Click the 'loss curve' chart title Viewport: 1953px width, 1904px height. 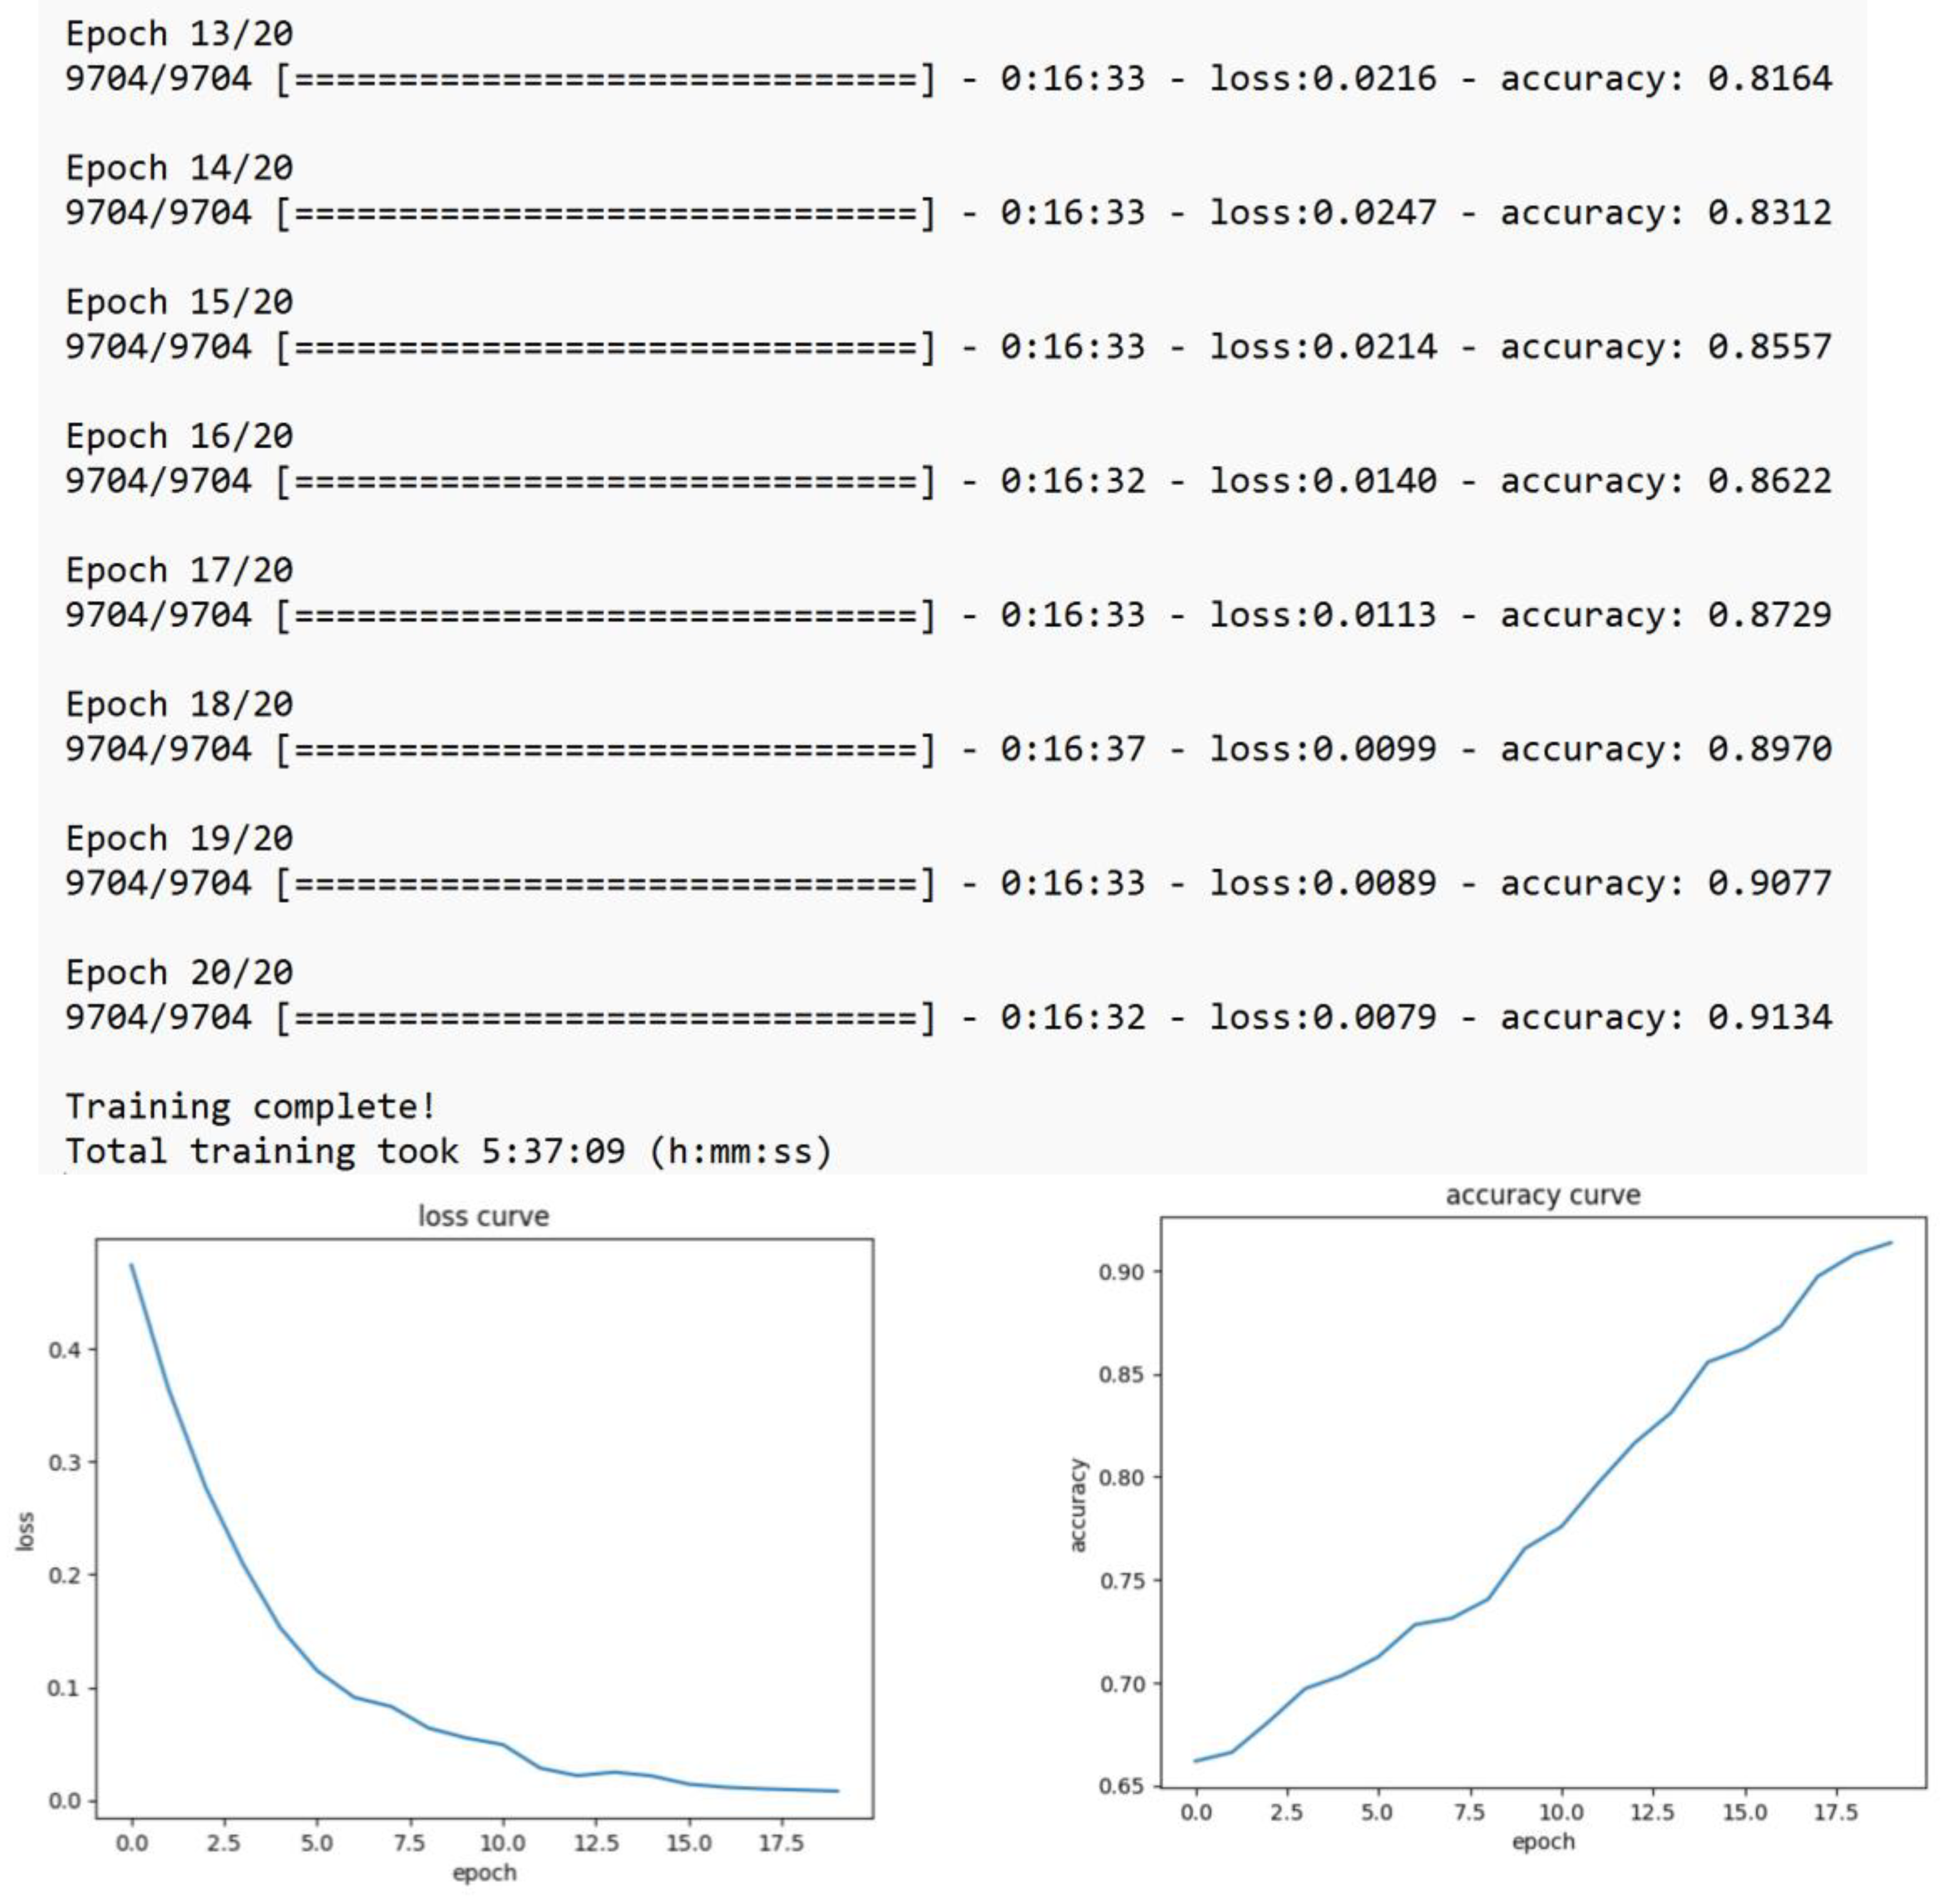tap(483, 1216)
